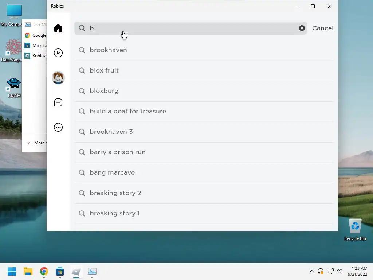Open the Roblox Home sidebar icon

click(x=58, y=28)
